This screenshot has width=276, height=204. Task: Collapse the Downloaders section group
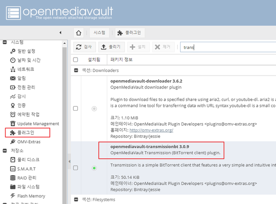pos(76,70)
